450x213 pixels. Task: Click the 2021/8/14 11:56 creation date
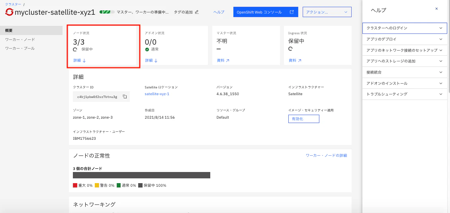(160, 117)
